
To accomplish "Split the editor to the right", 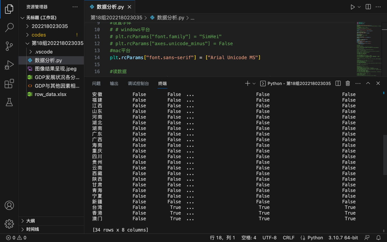I will (368, 7).
